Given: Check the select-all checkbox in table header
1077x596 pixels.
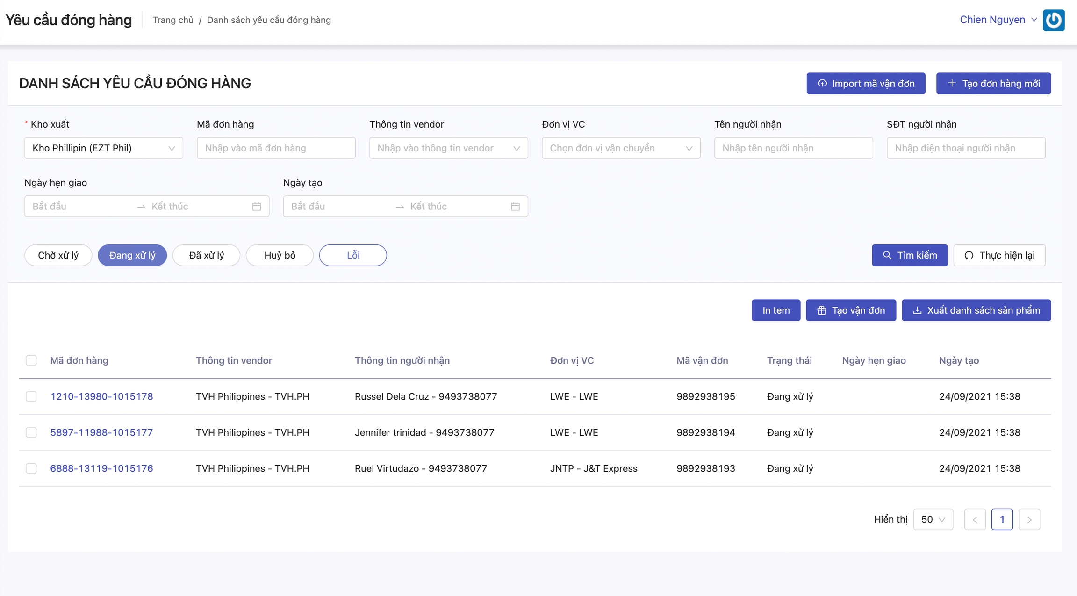Looking at the screenshot, I should tap(31, 360).
